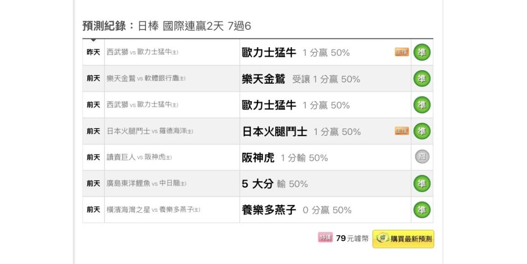Click the green 準 badge on 日本火腿鬥士 row

point(422,132)
